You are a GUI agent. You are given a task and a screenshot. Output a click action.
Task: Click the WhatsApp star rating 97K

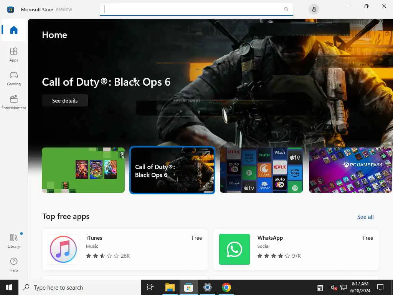[x=279, y=256]
